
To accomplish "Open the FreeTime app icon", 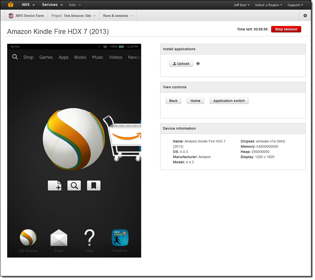I will click(x=120, y=238).
